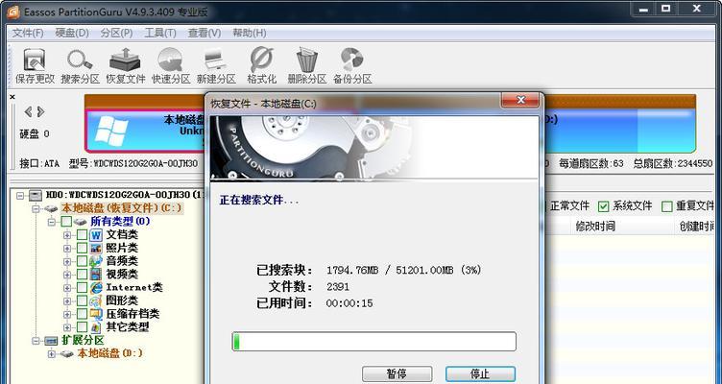
Task: Open the 工具(T) menu
Action: point(160,34)
